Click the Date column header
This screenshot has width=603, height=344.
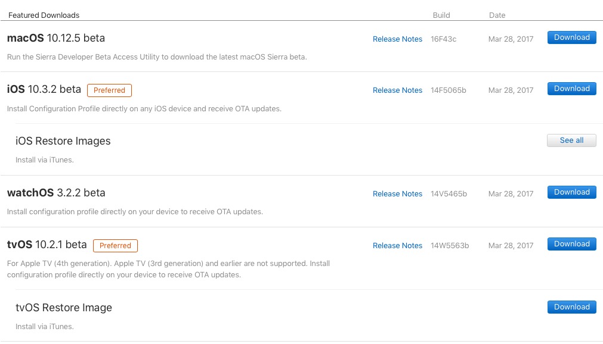pos(497,15)
